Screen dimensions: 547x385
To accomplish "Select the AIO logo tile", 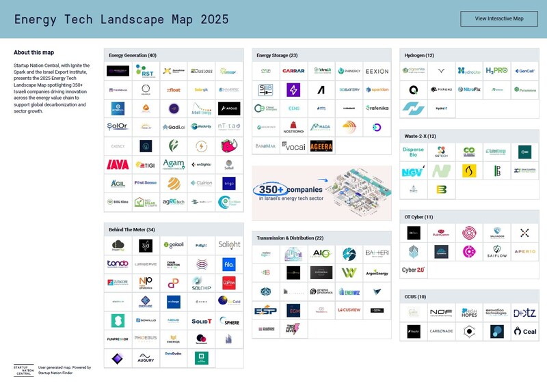I will (x=321, y=254).
